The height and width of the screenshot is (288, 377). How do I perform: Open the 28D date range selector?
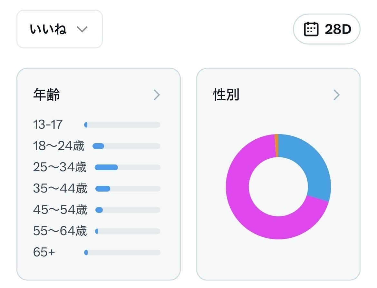tap(326, 29)
